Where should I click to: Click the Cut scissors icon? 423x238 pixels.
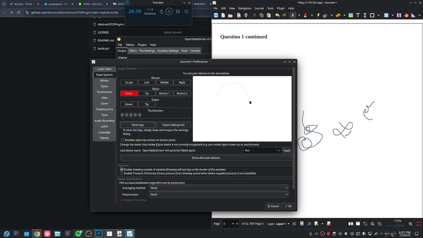coord(254,15)
